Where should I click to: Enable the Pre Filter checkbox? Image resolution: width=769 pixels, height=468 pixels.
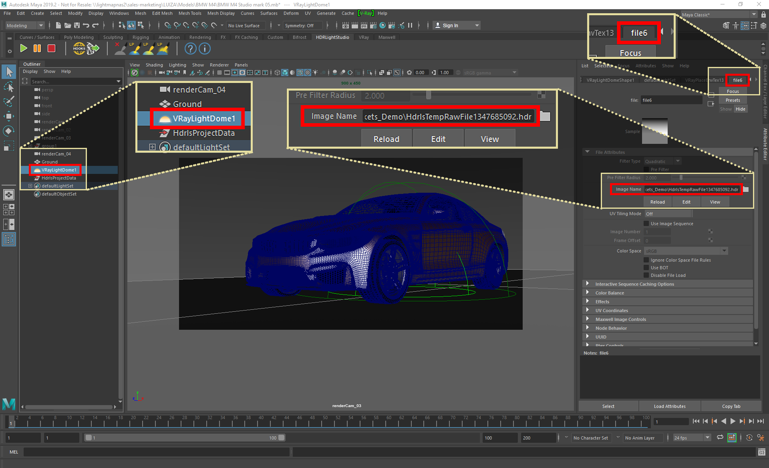(646, 169)
